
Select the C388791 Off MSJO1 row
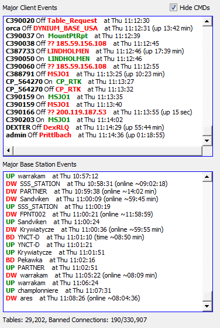85,74
